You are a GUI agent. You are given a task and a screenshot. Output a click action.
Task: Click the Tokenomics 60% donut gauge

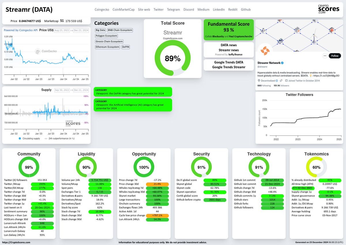316,167
